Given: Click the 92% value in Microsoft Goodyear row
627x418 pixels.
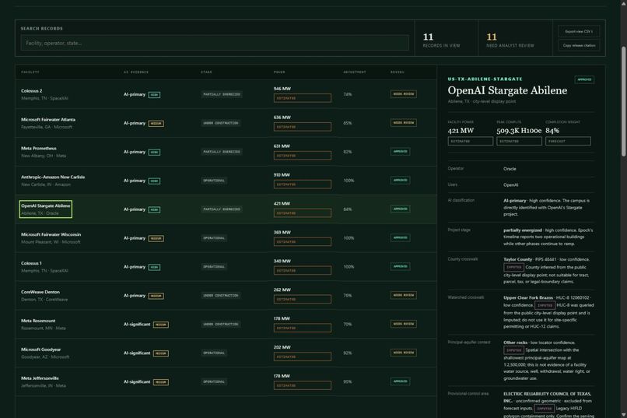Looking at the screenshot, I should coord(348,353).
